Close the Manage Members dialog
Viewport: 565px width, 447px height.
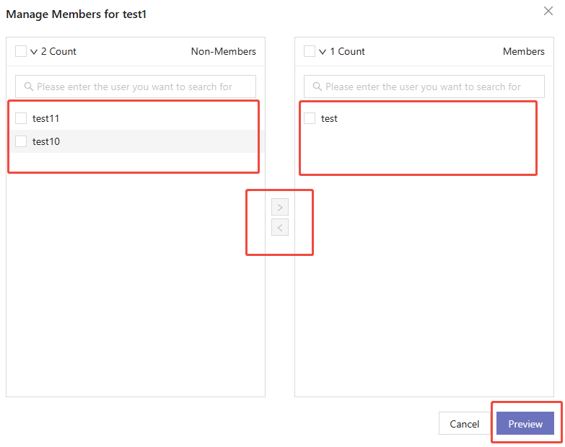(x=548, y=11)
